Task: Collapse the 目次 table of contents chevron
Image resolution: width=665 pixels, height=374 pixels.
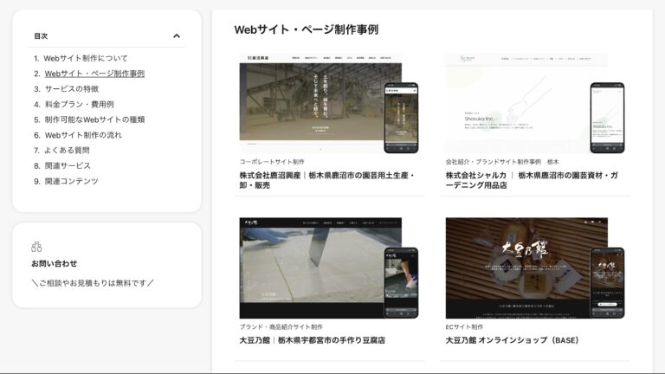Action: (x=177, y=36)
